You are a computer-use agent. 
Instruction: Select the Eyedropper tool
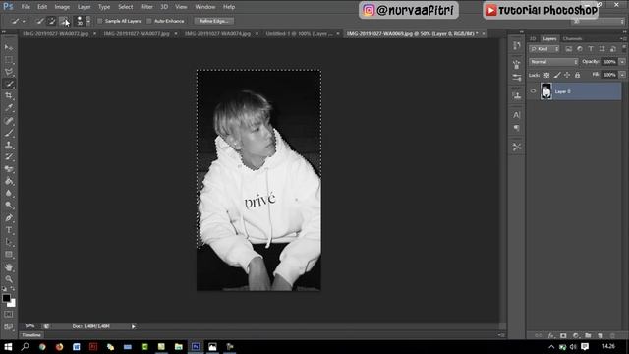pos(9,108)
